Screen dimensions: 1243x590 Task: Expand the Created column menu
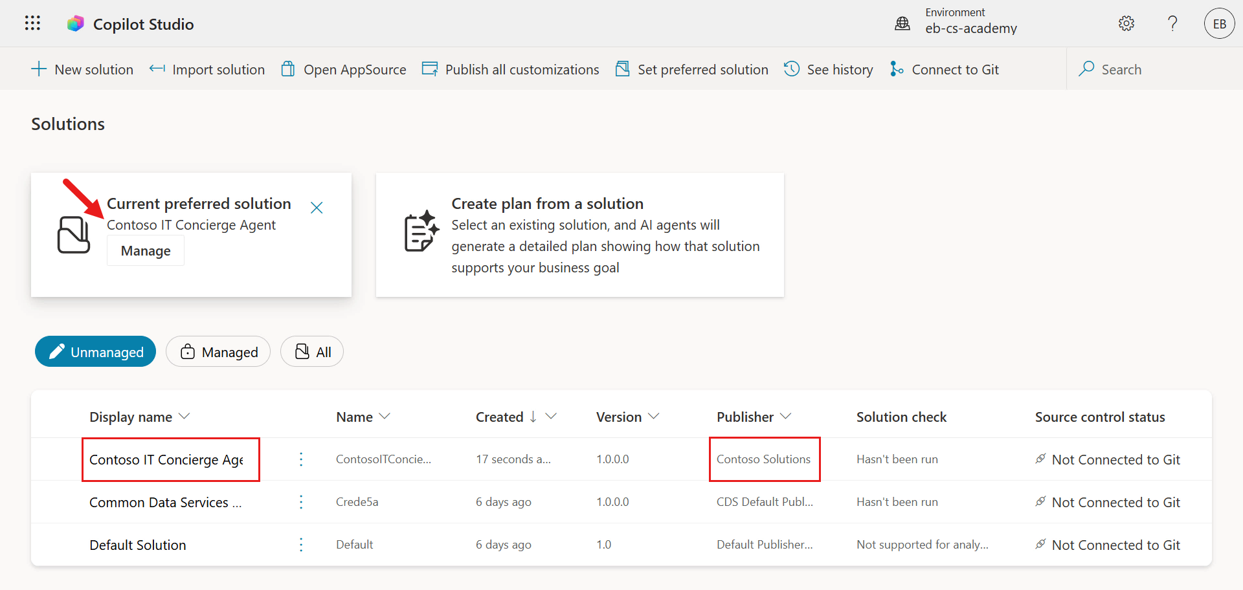(x=551, y=417)
